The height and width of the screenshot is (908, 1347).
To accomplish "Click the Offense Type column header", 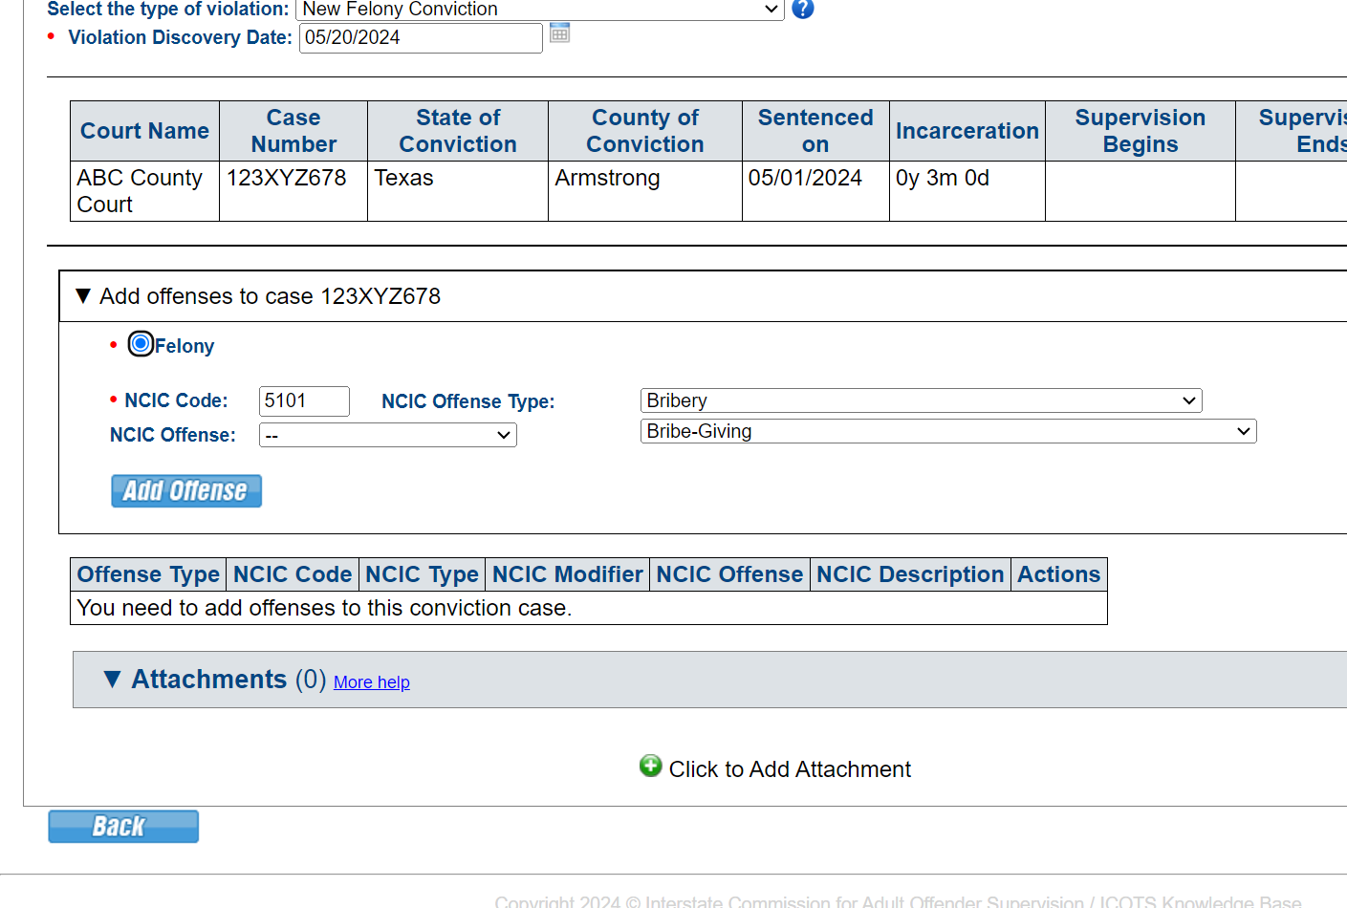I will click(148, 574).
